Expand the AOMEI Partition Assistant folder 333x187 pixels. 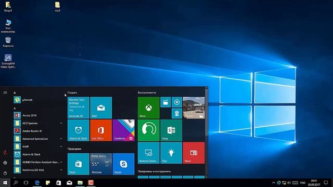pos(61,162)
